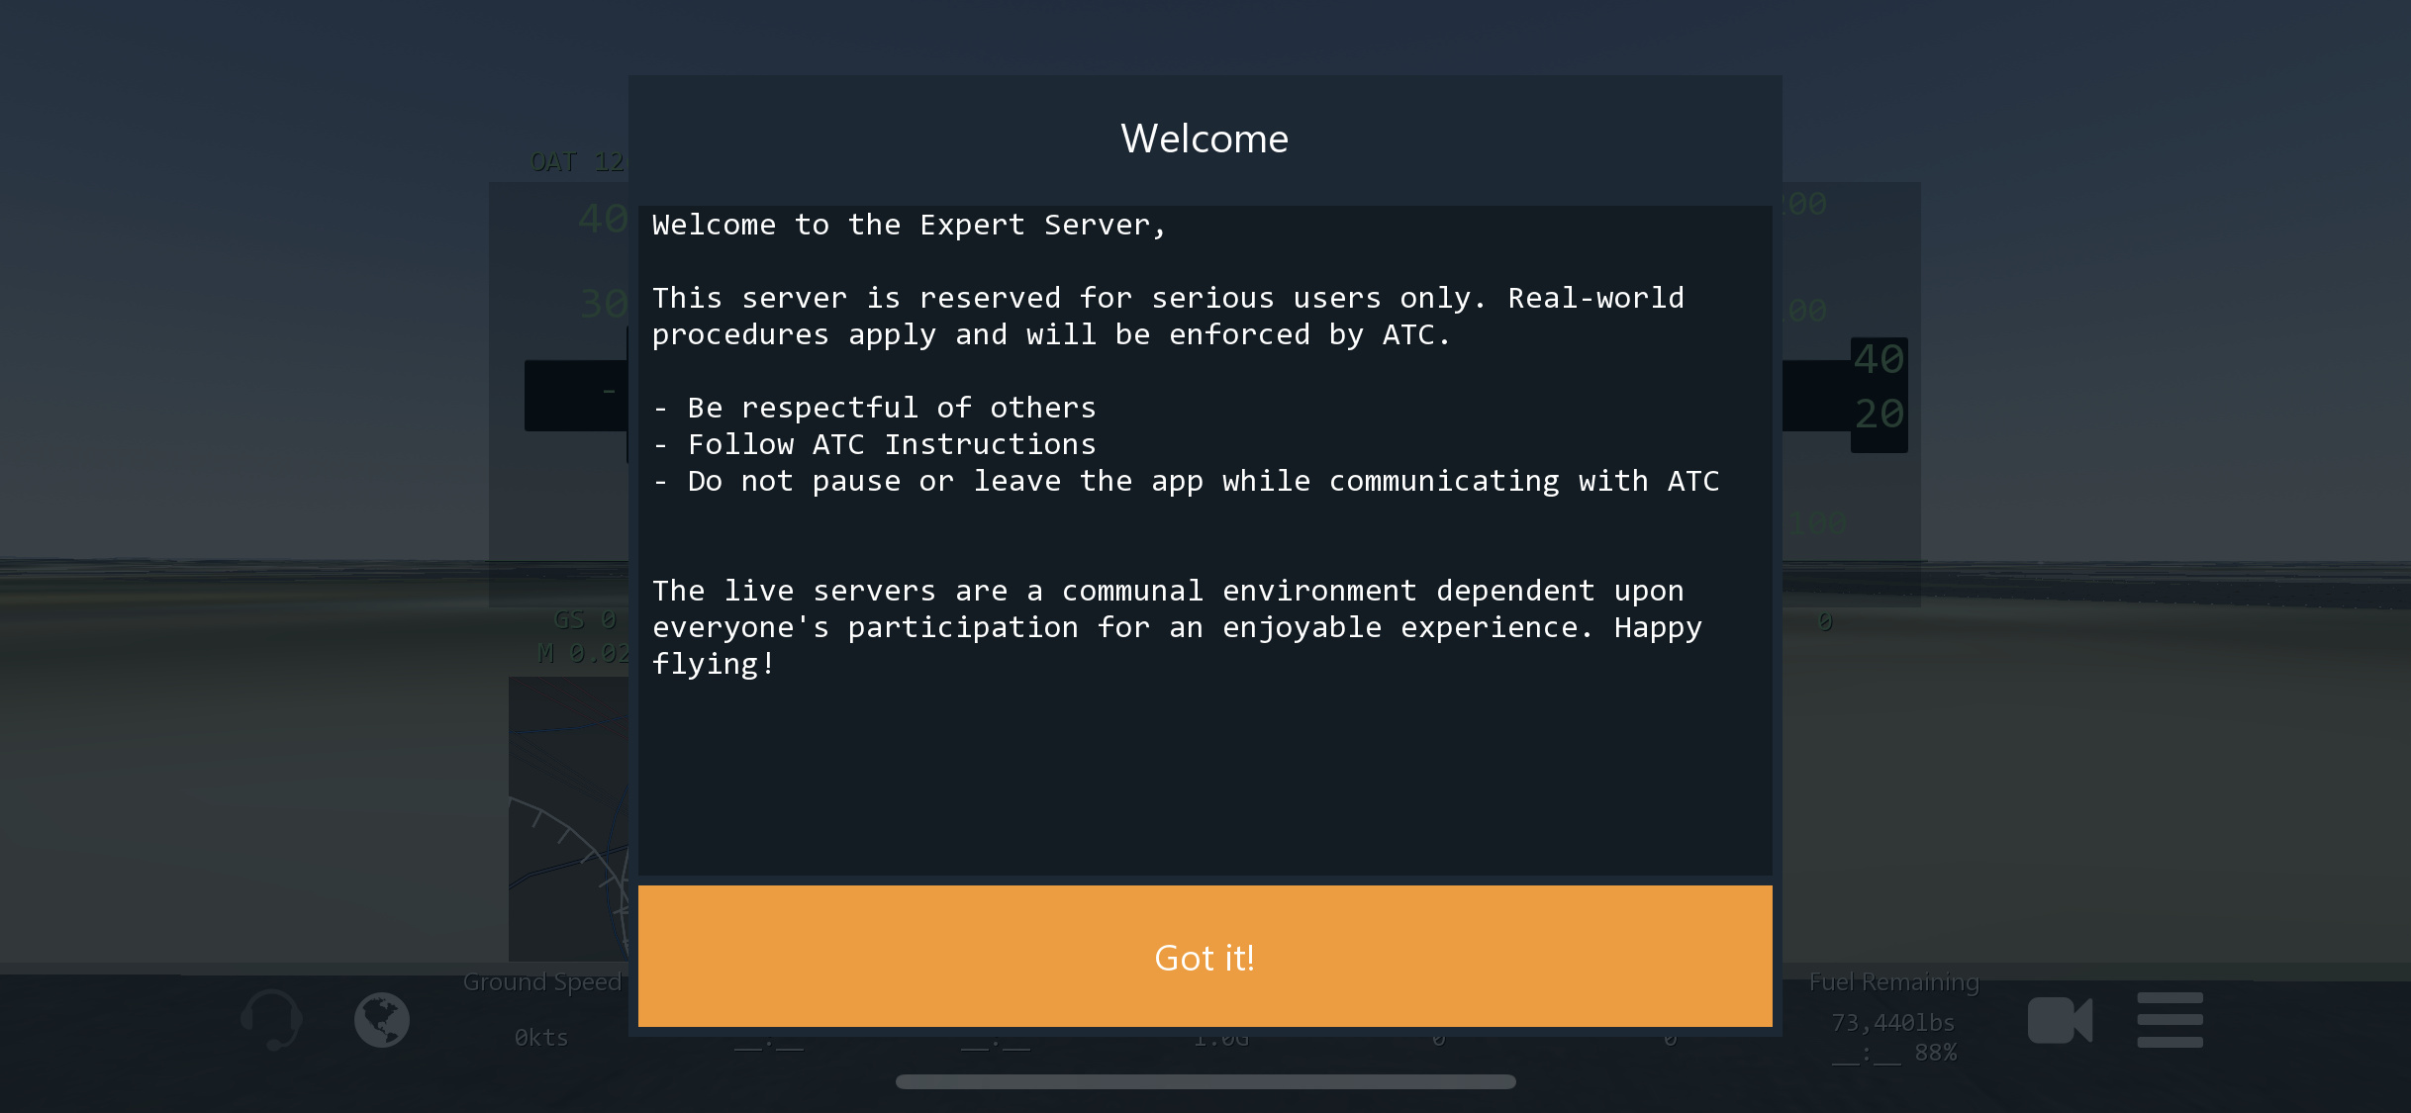Tap the airspeed readout box on the left

[x=575, y=395]
